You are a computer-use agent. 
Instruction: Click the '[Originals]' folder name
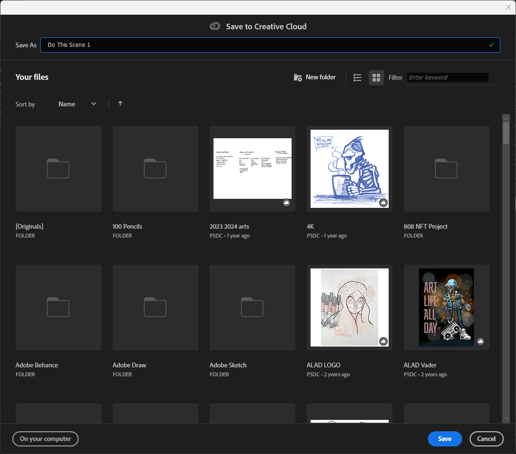click(29, 227)
